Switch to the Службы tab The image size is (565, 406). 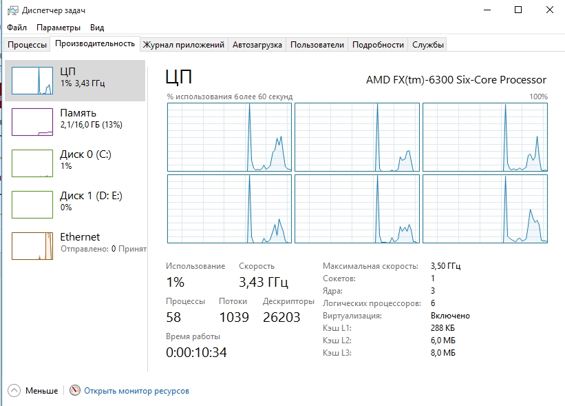428,45
